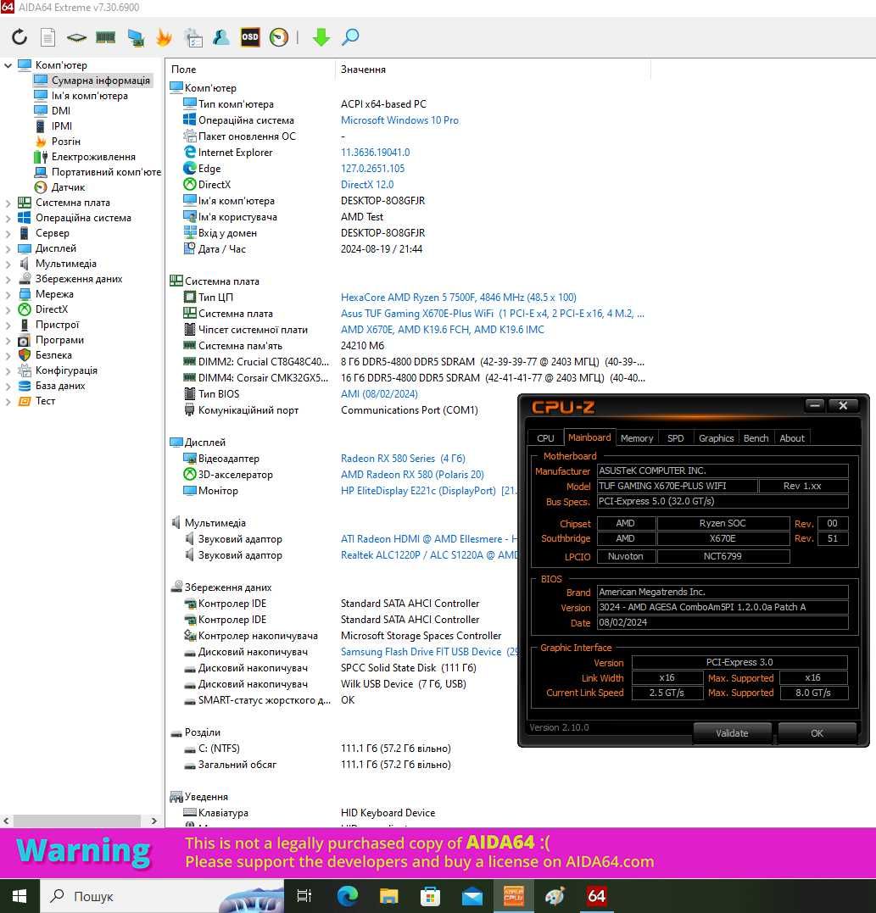Open File Explorer from taskbar

tap(388, 896)
